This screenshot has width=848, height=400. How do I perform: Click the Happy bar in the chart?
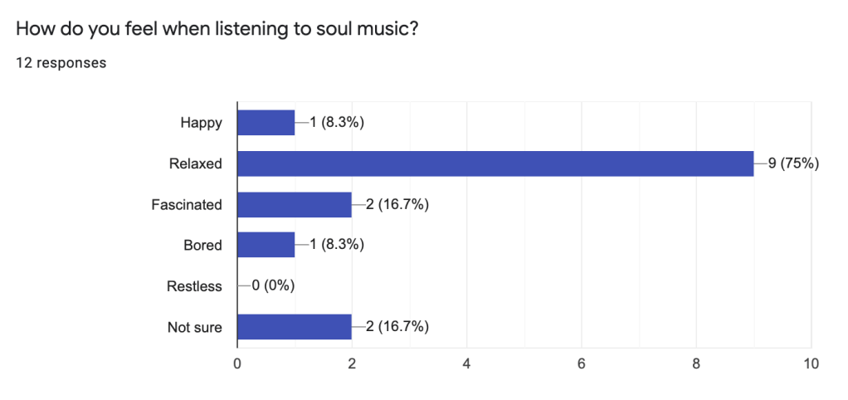click(266, 123)
